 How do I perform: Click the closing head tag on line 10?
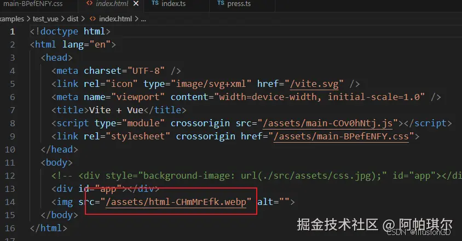pyautogui.click(x=59, y=150)
